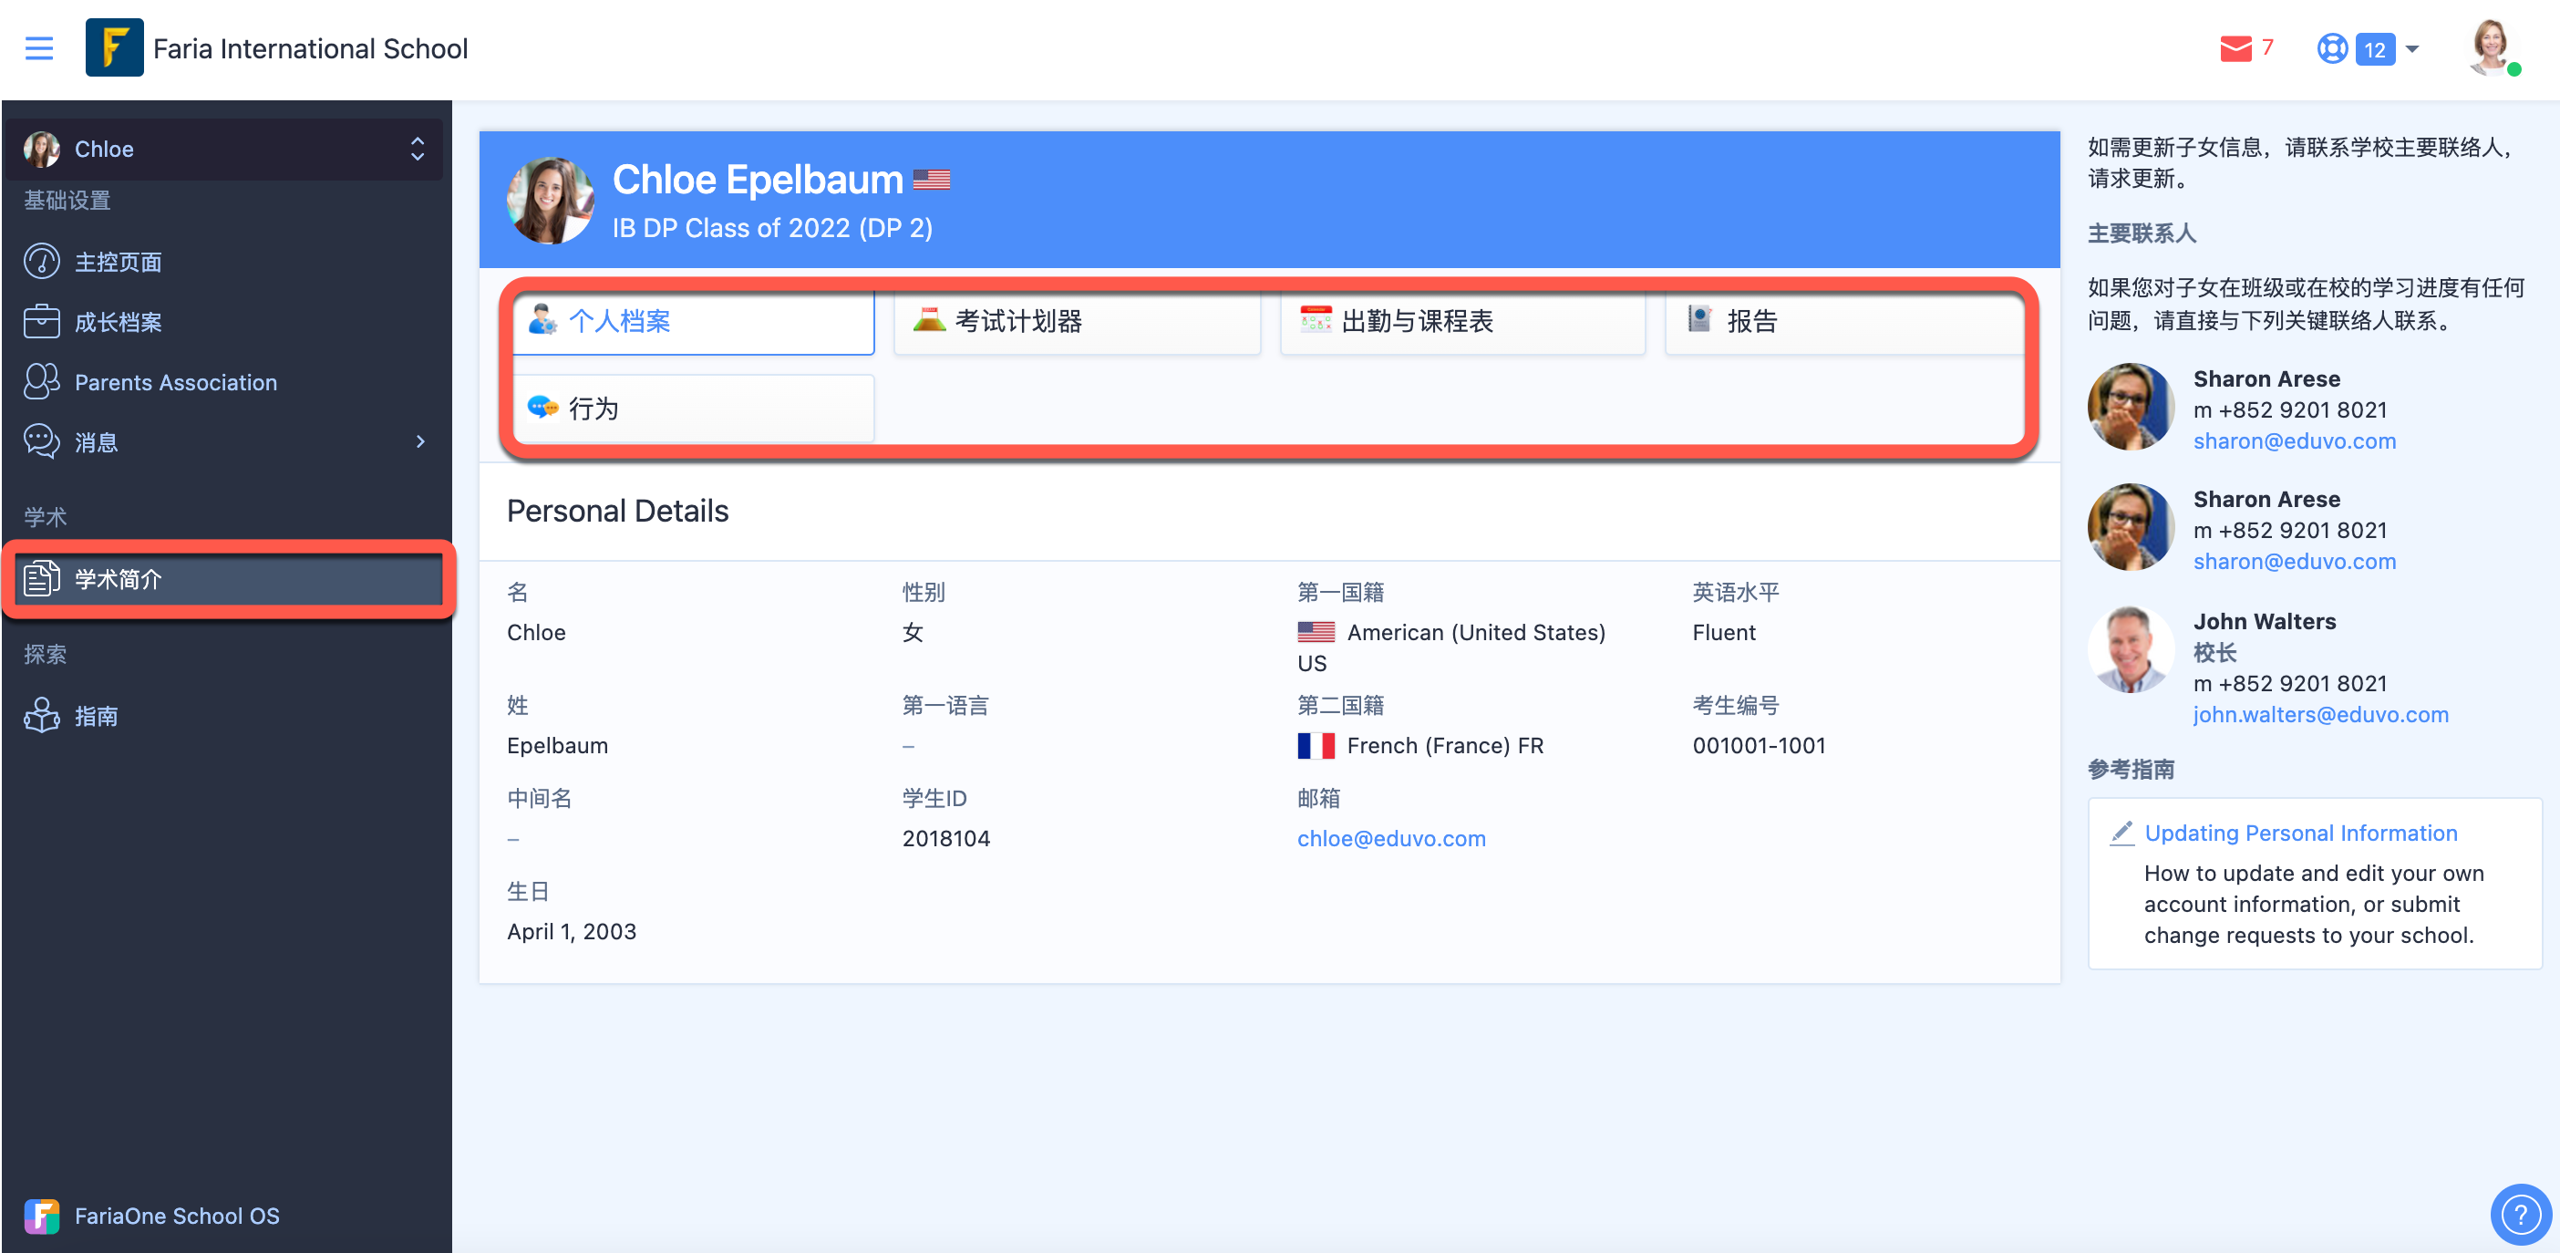Screen dimensions: 2560x1253
Task: Open the 行为 tab
Action: [694, 408]
